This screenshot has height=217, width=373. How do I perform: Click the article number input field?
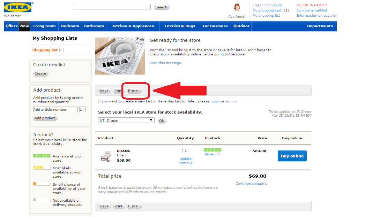pos(55,109)
